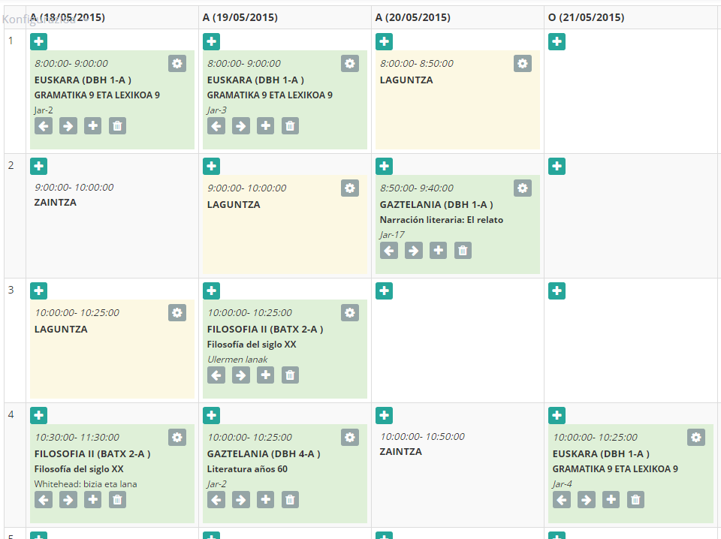Move GAZTELANIA Jar-17 session right with arrow
Viewport: 721px width, 539px height.
click(413, 251)
